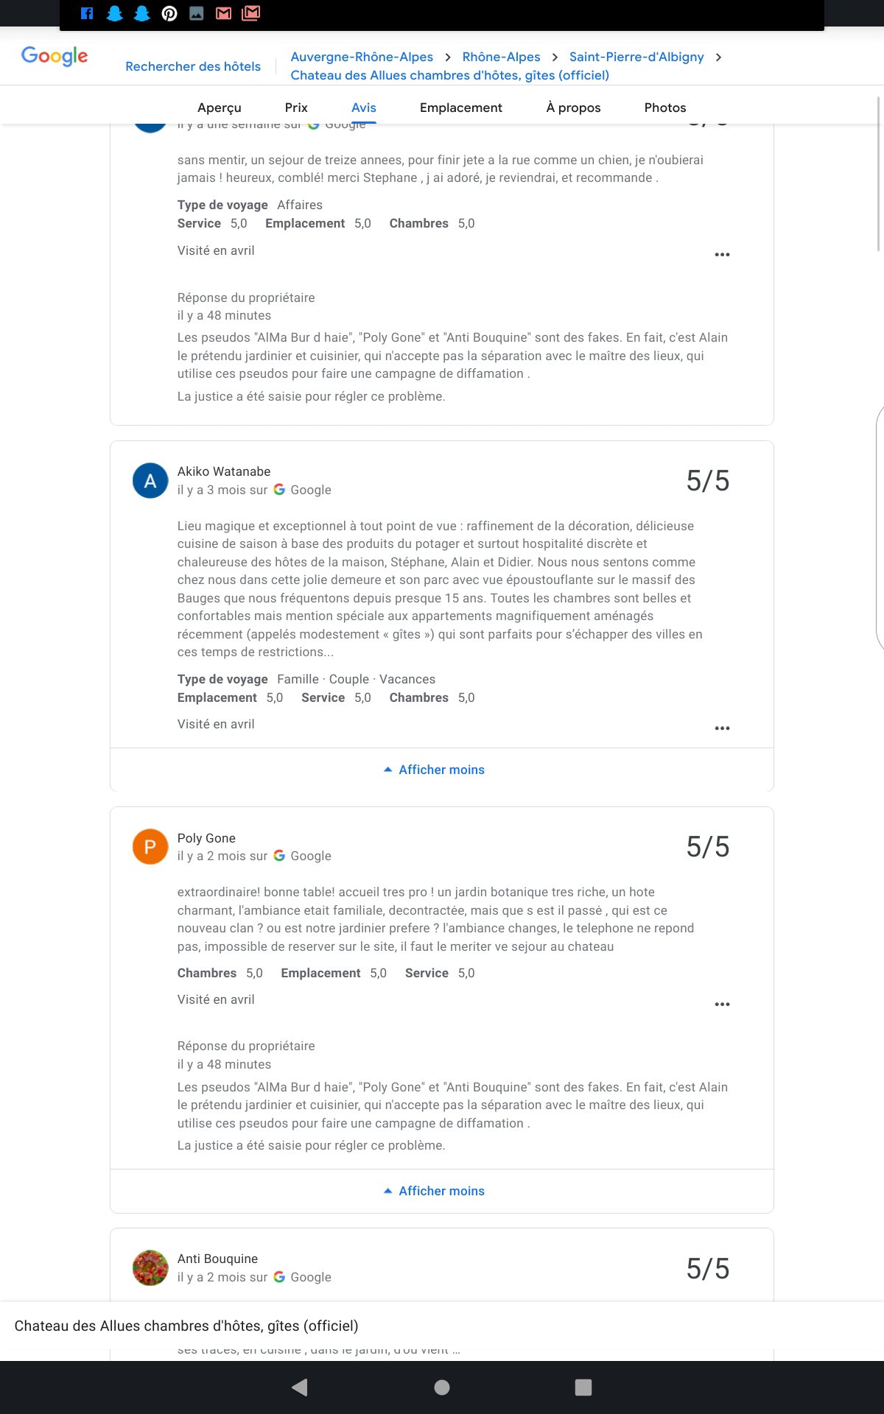Tap the Pinterest notification icon
The height and width of the screenshot is (1414, 884).
(x=169, y=13)
